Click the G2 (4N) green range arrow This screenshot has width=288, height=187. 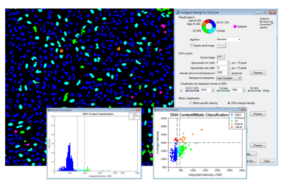[x=254, y=91]
